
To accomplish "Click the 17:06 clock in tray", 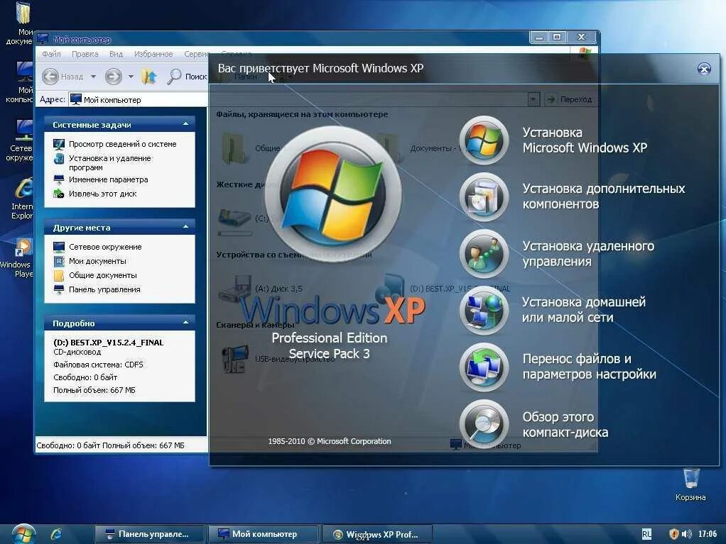I will (707, 534).
